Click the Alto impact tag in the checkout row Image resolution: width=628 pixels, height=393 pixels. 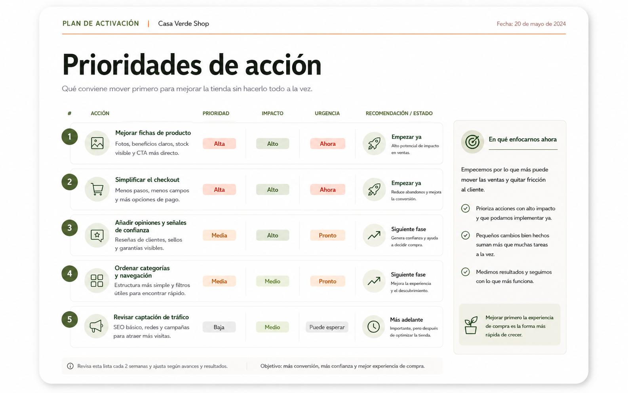click(272, 189)
